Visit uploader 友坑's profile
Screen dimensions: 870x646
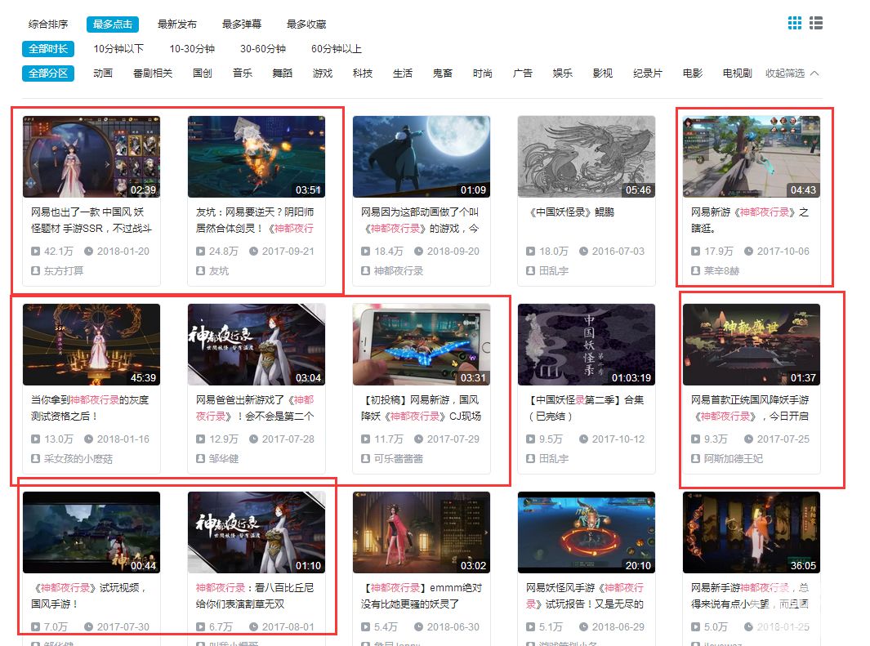pyautogui.click(x=212, y=270)
